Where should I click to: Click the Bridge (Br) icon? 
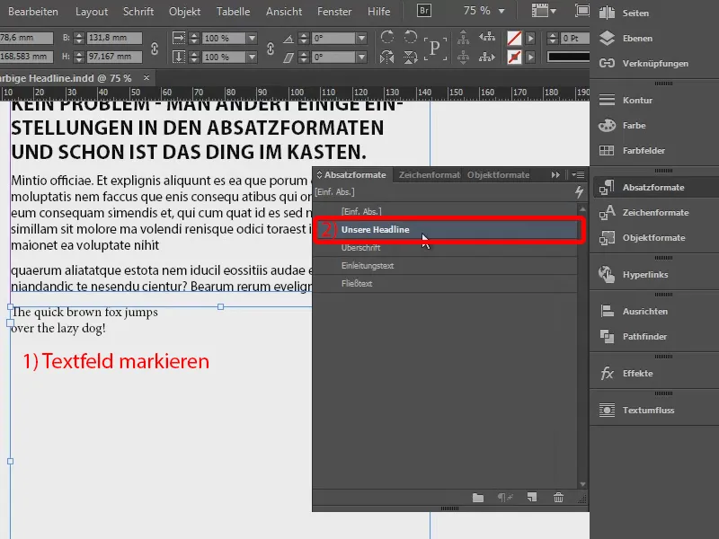(424, 11)
